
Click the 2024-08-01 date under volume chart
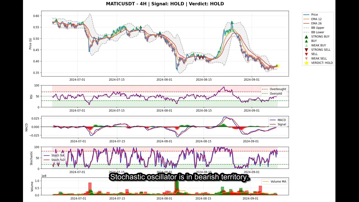164,198
